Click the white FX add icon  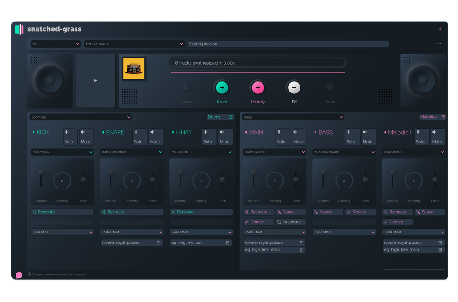coord(294,87)
